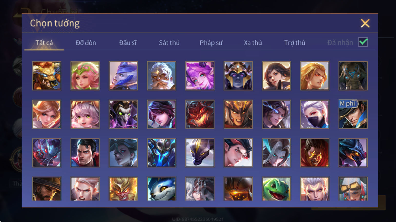396x222 pixels.
Task: Select the masked white-haired ninja hero
Action: [x=314, y=114]
